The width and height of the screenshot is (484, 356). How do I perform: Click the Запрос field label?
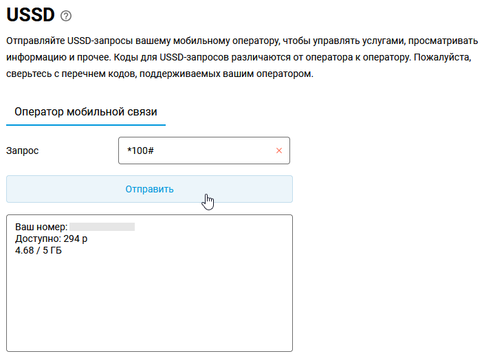22,151
